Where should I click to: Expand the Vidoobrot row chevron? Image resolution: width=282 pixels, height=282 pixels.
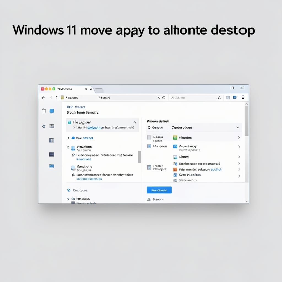coord(239,138)
